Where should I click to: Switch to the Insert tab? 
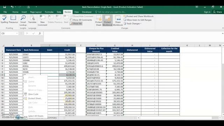click(24, 12)
